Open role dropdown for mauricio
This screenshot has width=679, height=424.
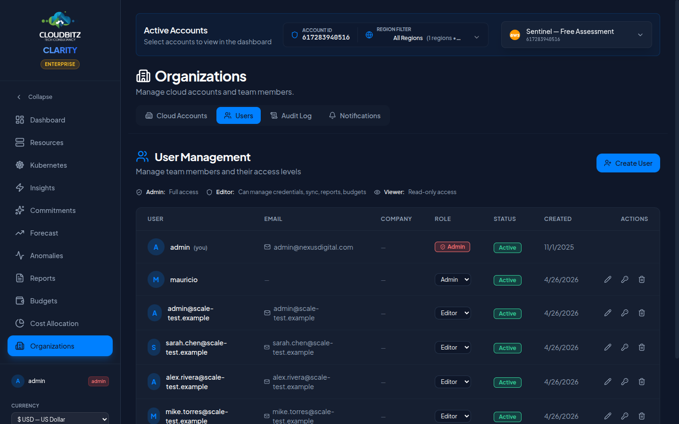pyautogui.click(x=453, y=279)
